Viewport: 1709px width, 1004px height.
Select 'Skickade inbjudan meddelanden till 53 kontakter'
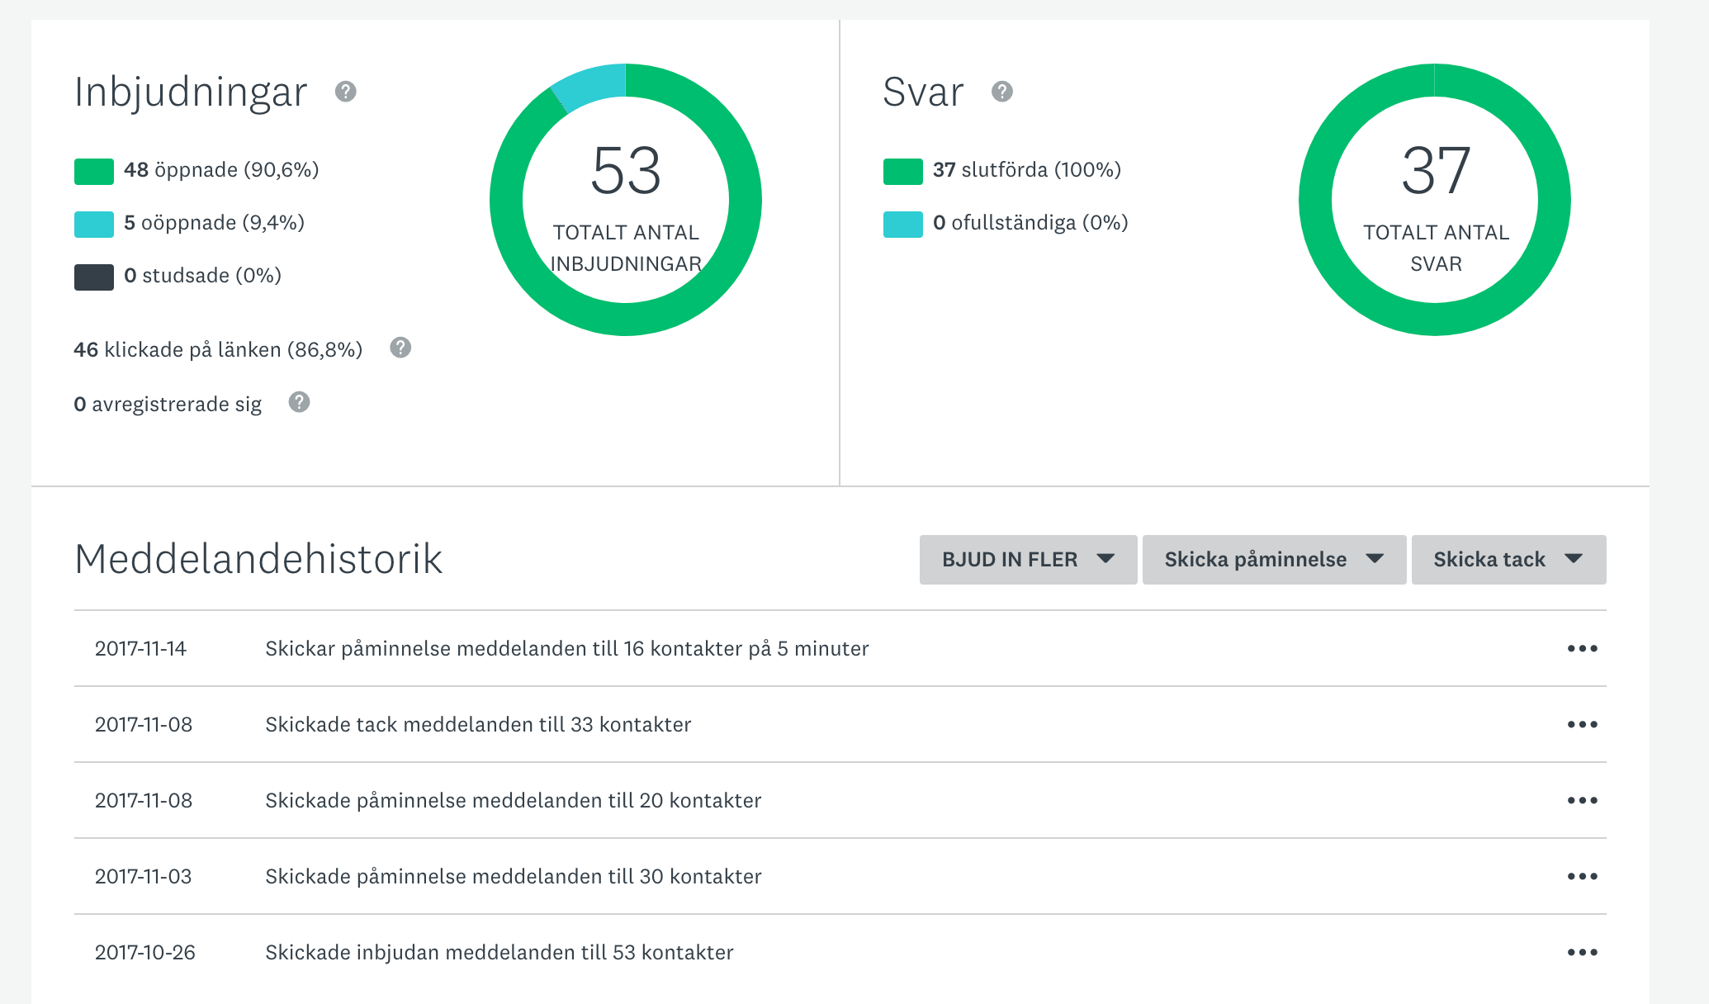pyautogui.click(x=499, y=953)
